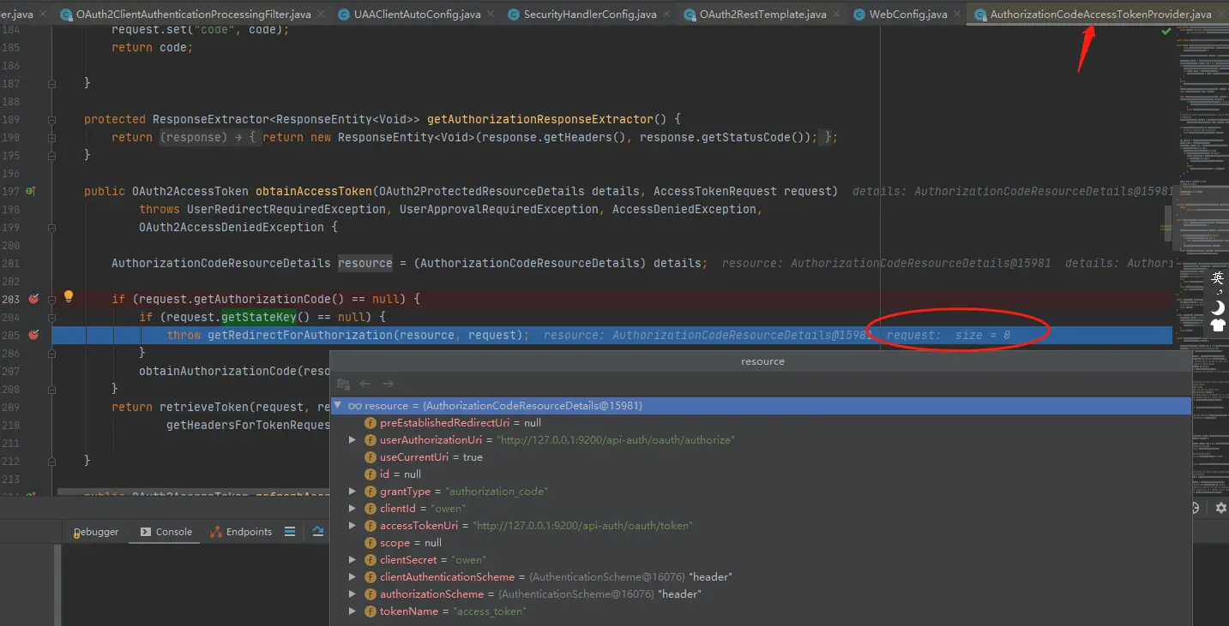Viewport: 1229px width, 626px height.
Task: Open the Endpoints tab
Action: (x=241, y=532)
